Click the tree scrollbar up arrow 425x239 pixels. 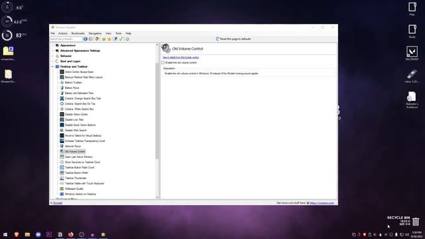[x=157, y=44]
